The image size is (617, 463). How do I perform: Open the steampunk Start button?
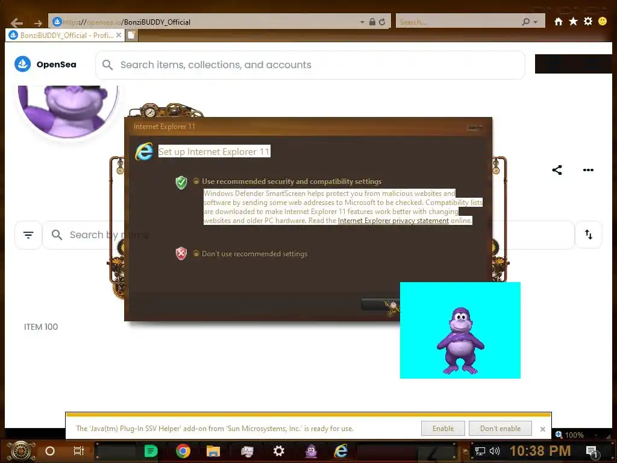(x=21, y=451)
